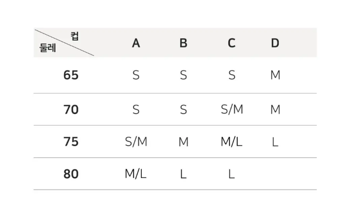This screenshot has height=201, width=345.
Task: Select M in row 75 column B
Action: (184, 142)
